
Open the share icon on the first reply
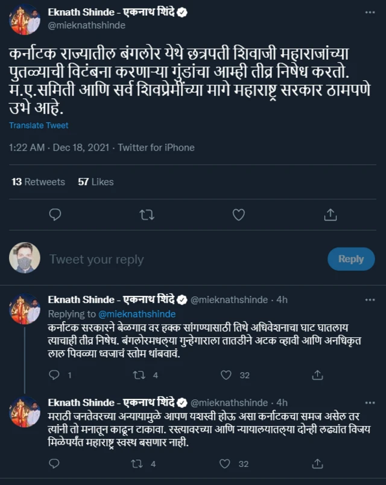coord(317,374)
